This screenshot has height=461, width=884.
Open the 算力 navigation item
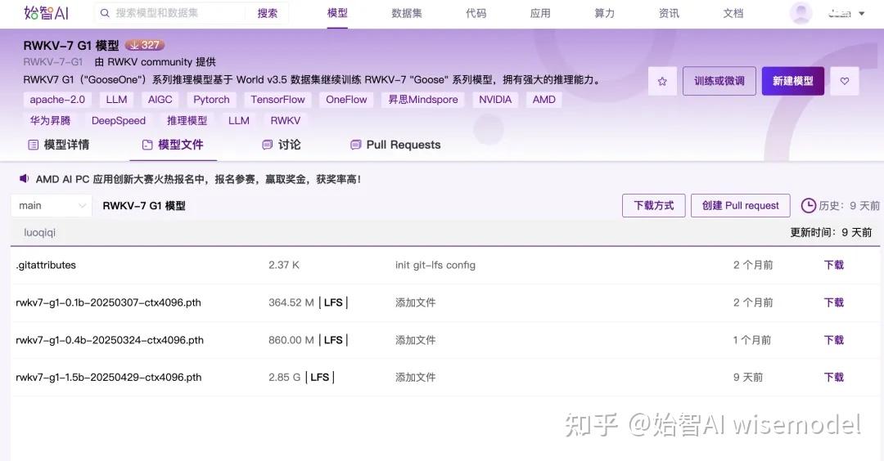(x=604, y=13)
